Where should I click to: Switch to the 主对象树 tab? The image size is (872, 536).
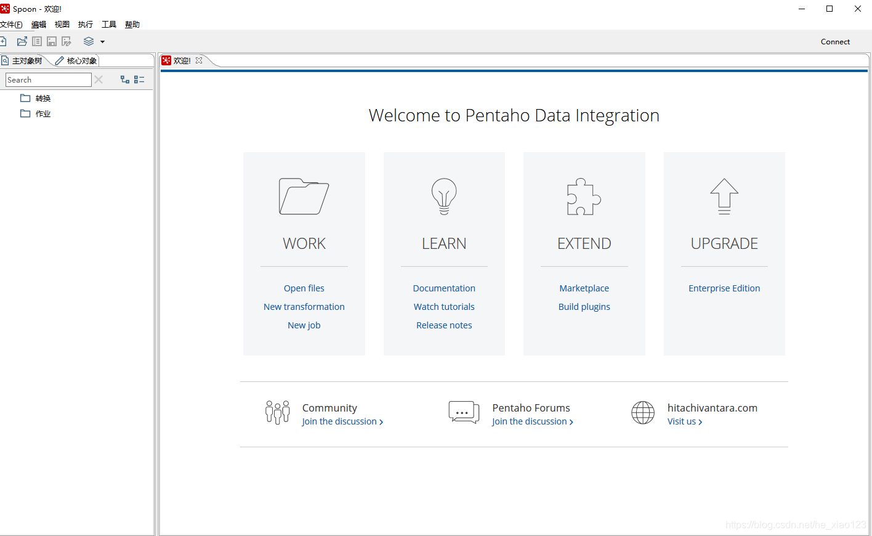[23, 60]
